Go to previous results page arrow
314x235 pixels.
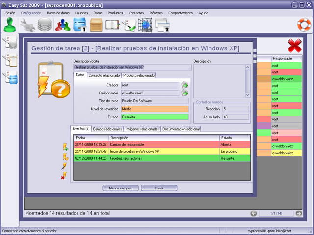[254, 213]
